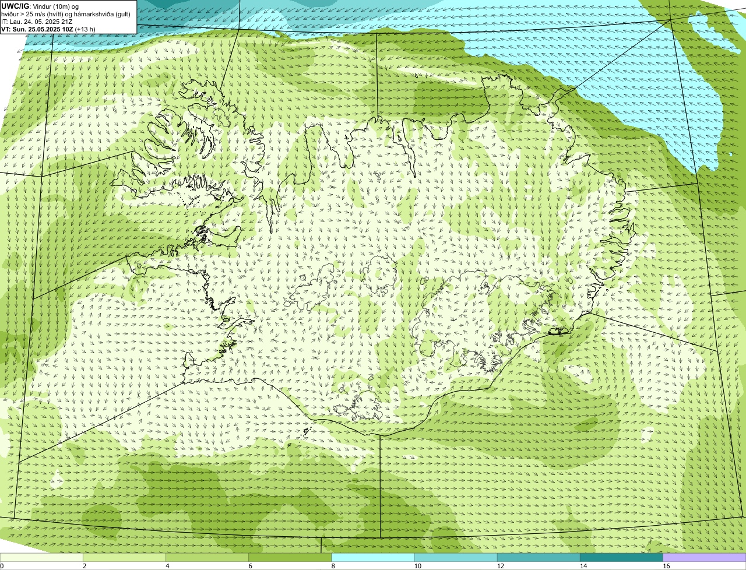
Task: Click the 8–10 m/s light cyan legend swatch
Action: 373,557
